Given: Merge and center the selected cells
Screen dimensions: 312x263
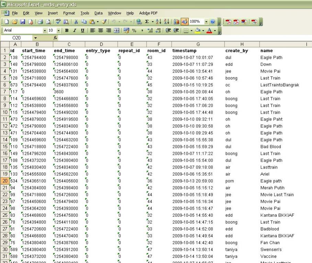Looking at the screenshot, I should 116,30.
